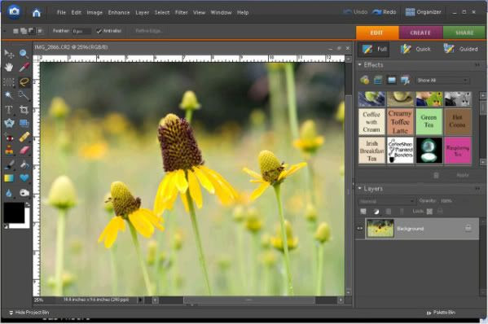This screenshot has width=488, height=324.
Task: Select the Eraser tool
Action: click(x=24, y=150)
